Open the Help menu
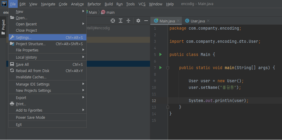 (170, 4)
